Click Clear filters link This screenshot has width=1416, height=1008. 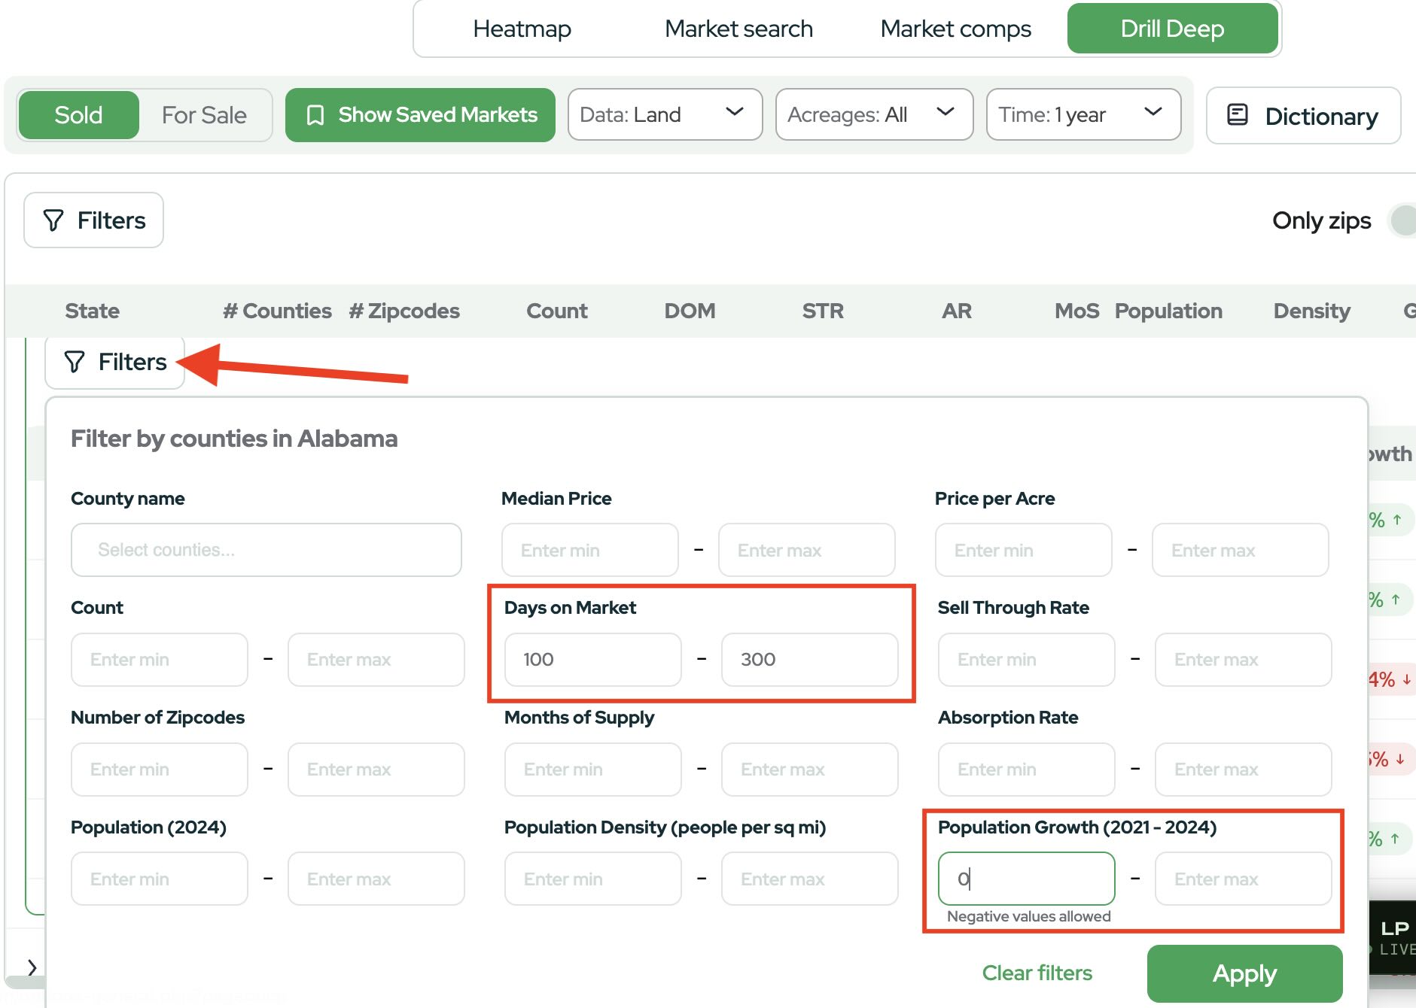coord(1037,973)
